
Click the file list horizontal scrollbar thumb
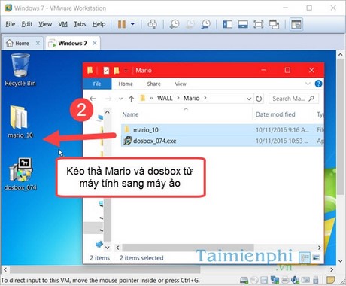(x=188, y=248)
